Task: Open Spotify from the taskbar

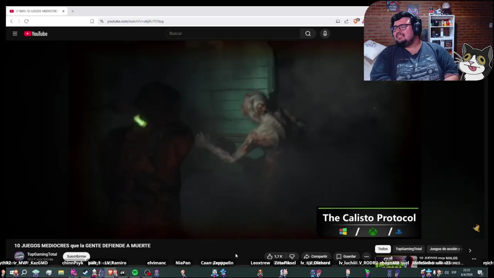Action: 135,273
